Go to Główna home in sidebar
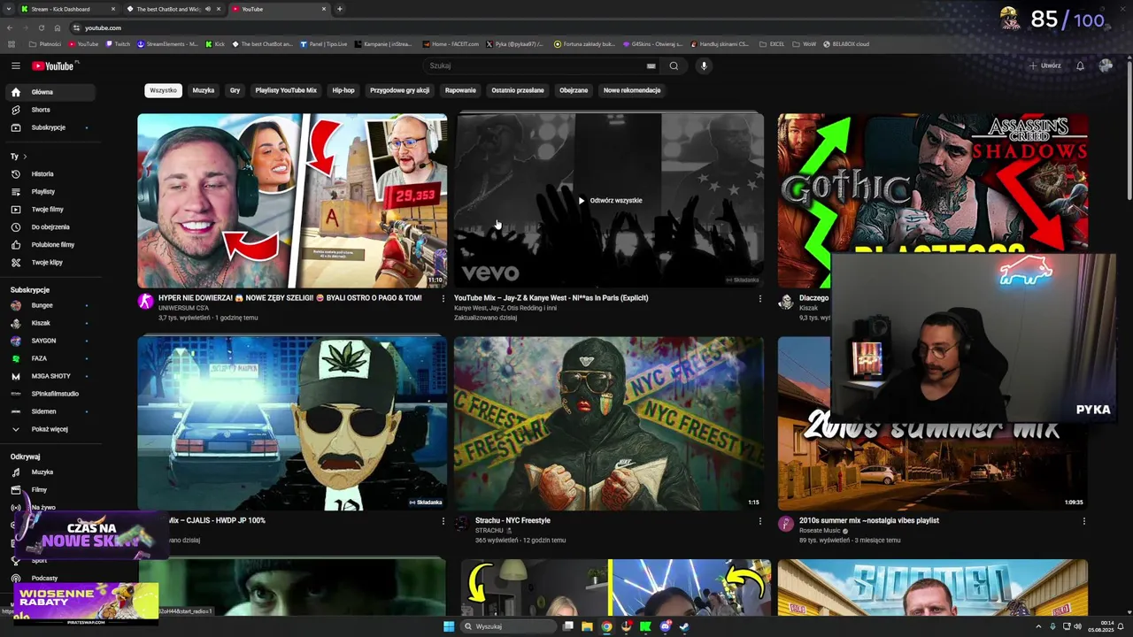This screenshot has width=1133, height=637. [x=49, y=92]
